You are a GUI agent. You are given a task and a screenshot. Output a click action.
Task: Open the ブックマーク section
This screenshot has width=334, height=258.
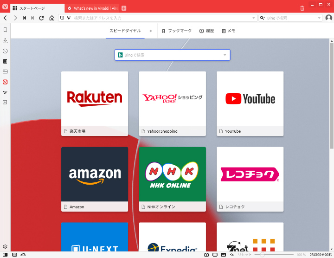point(177,31)
